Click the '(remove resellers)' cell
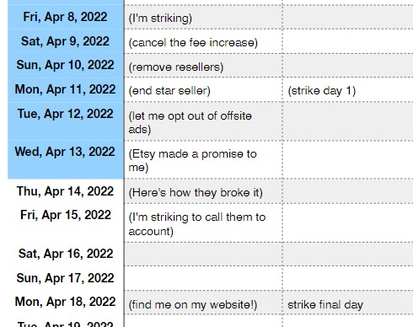The width and height of the screenshot is (413, 327). coord(203,66)
